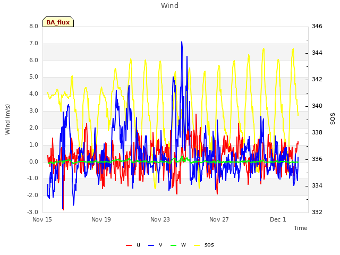Click the 0.0 left axis value
Screen dimensions: 340x255
34,161
